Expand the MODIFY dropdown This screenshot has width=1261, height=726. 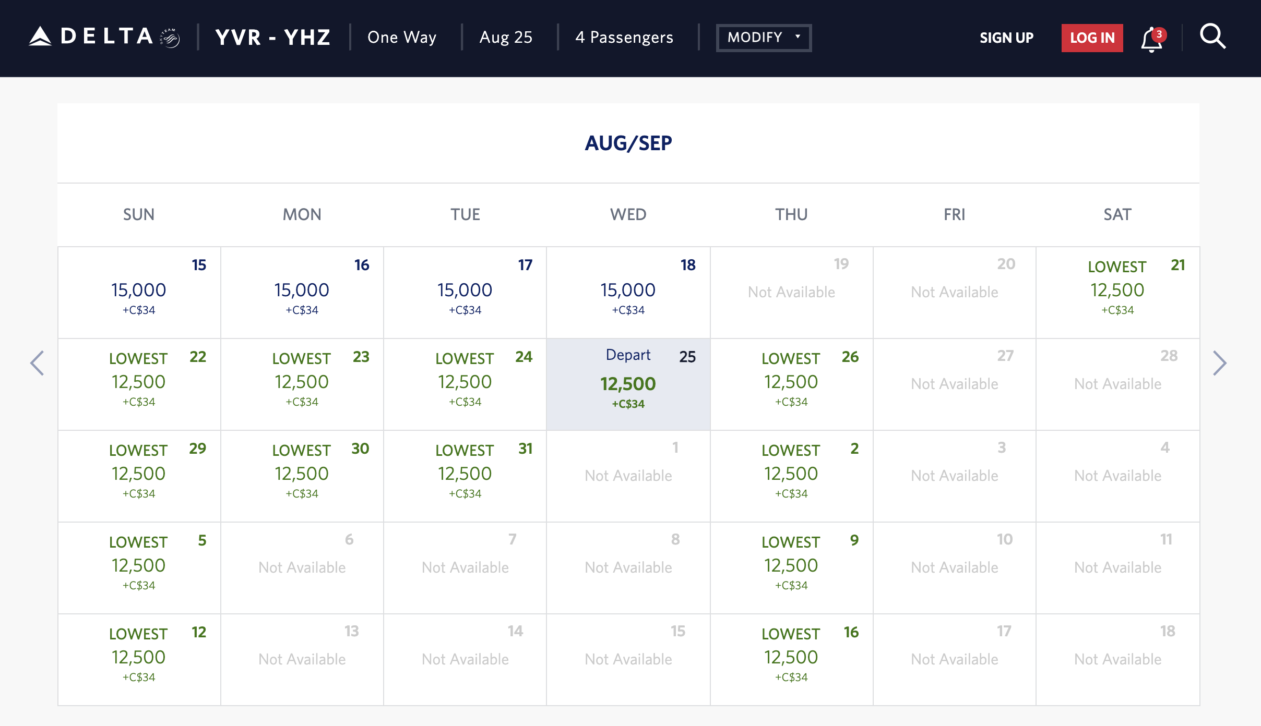[x=764, y=38]
